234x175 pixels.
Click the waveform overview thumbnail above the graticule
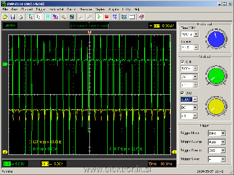pos(89,26)
